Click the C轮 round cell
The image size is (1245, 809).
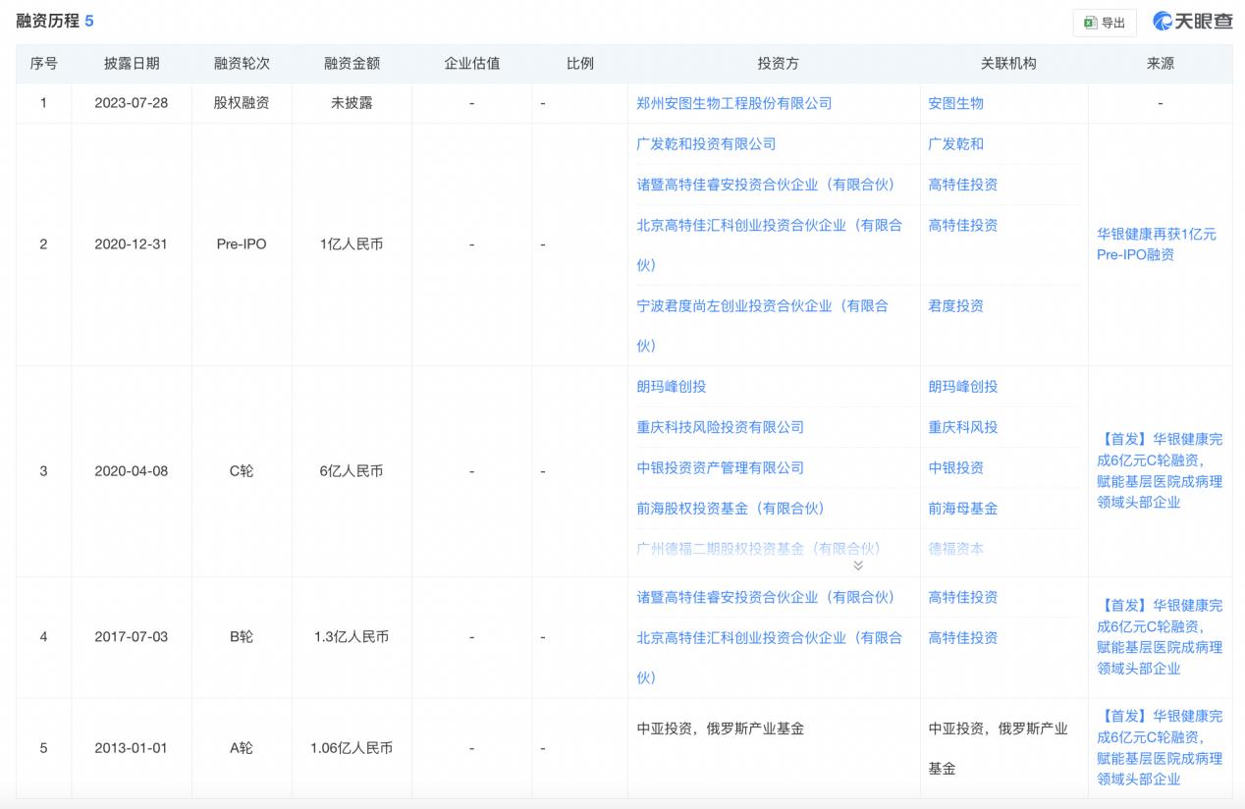(242, 471)
